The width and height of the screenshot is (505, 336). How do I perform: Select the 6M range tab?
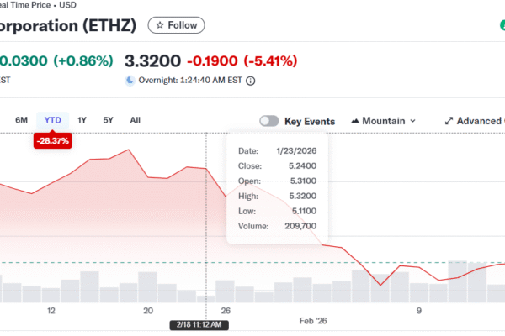point(22,120)
